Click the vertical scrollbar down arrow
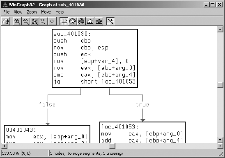The width and height of the screenshot is (225, 158). pyautogui.click(x=220, y=140)
